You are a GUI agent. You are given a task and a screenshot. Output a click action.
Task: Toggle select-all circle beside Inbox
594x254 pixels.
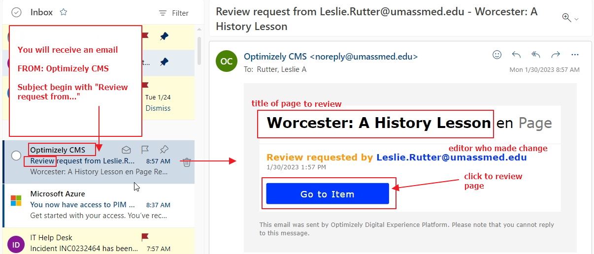tap(16, 12)
